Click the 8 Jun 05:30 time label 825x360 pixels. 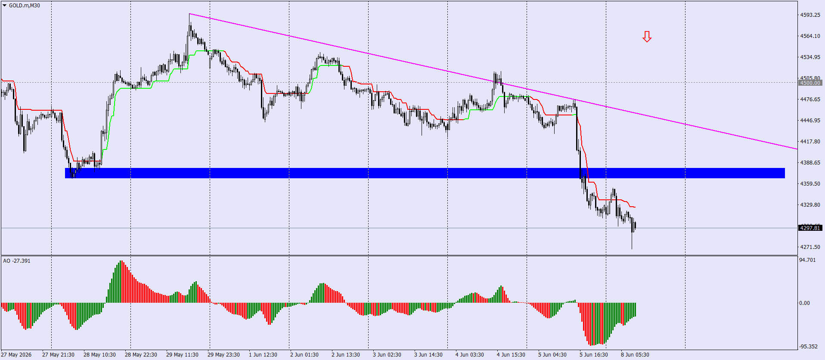point(635,355)
